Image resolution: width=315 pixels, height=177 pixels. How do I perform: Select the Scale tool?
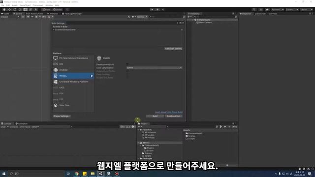coord(20,10)
